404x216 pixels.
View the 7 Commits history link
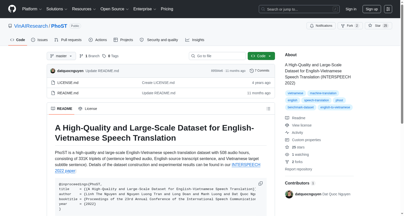tap(259, 71)
